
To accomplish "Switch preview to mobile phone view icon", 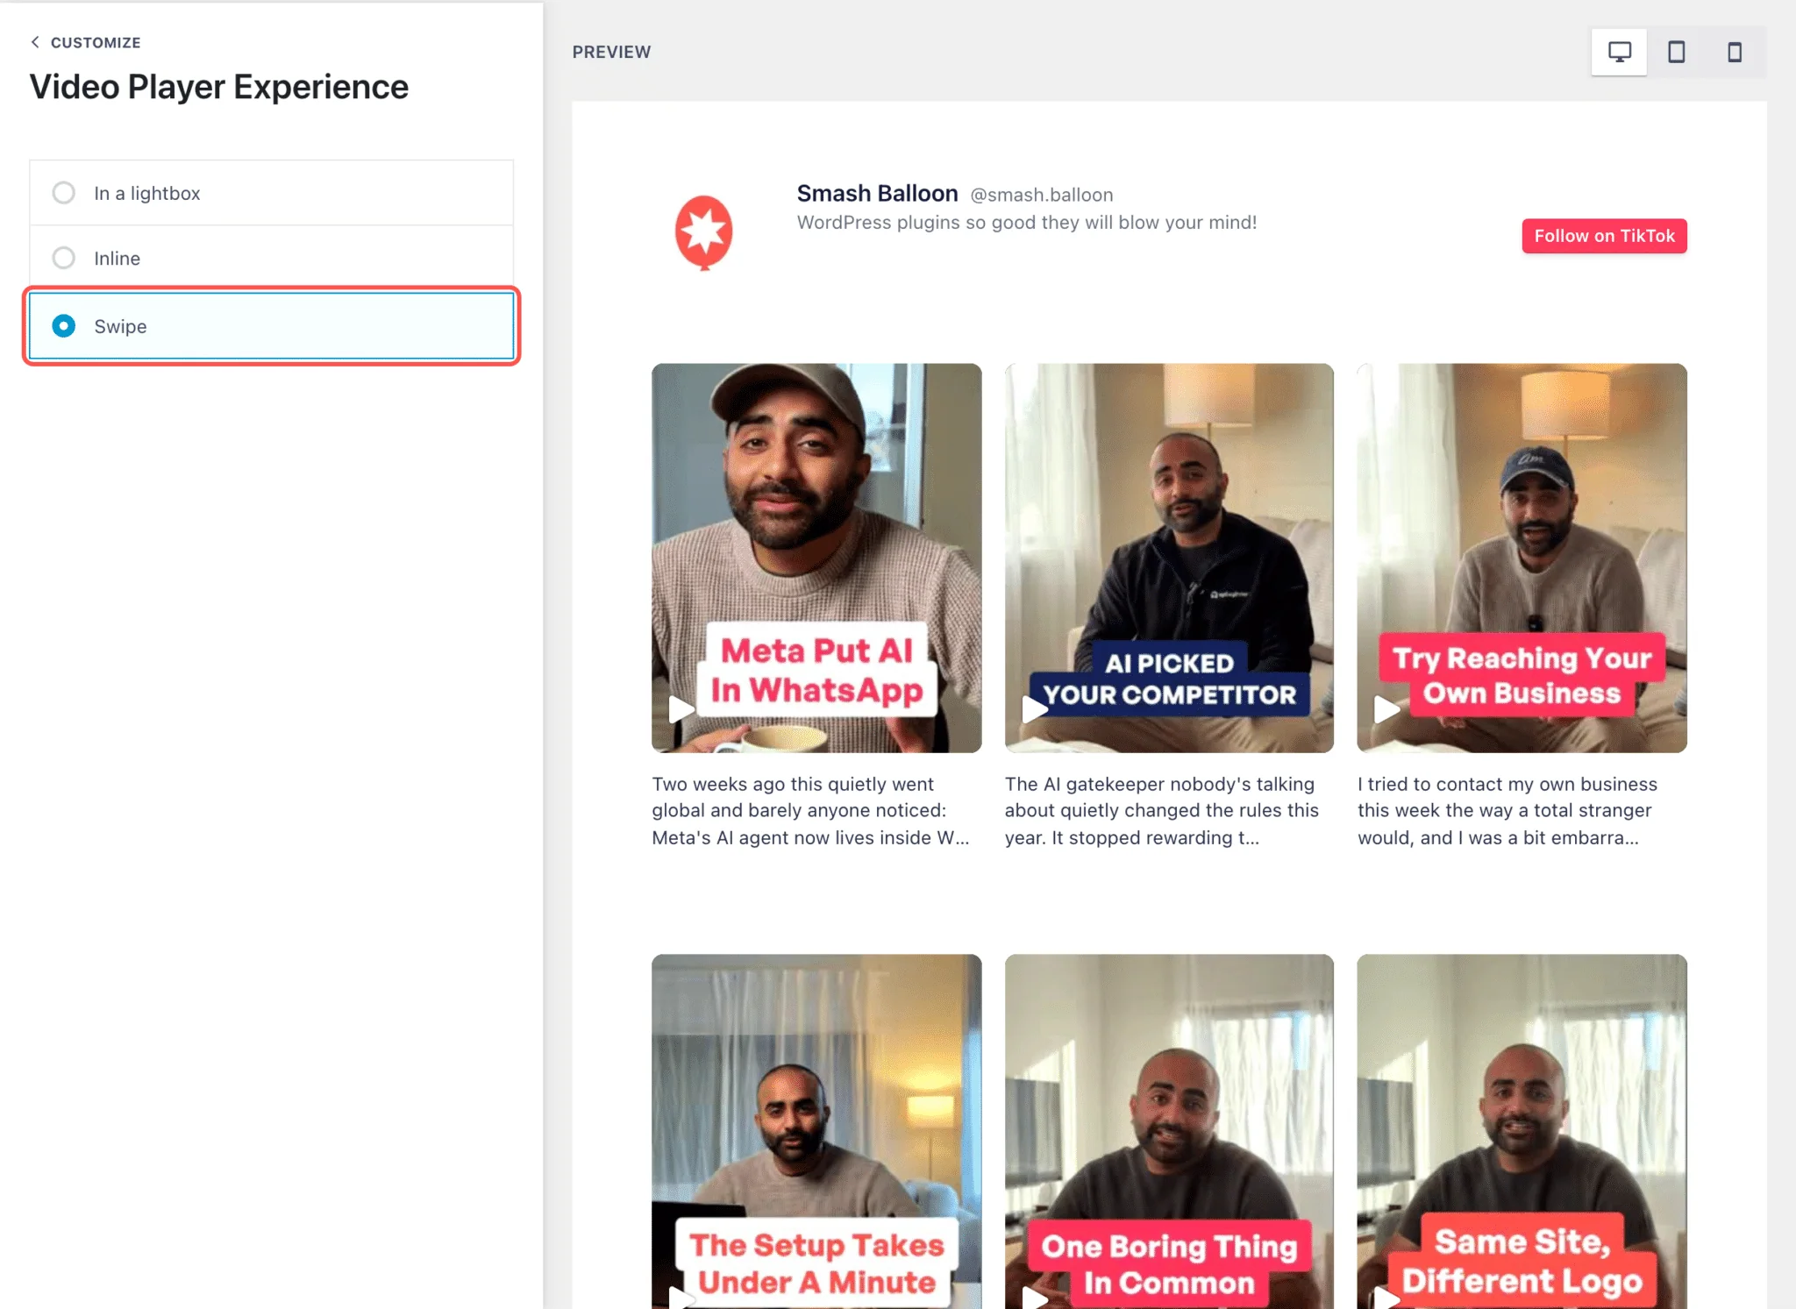I will pyautogui.click(x=1734, y=52).
